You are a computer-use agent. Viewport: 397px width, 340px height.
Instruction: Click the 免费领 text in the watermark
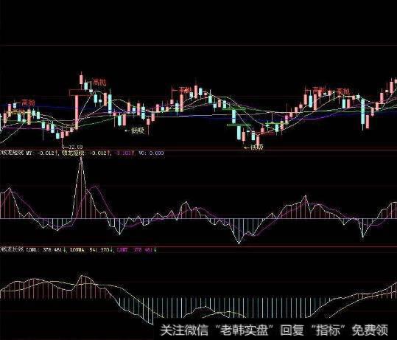[370, 330]
